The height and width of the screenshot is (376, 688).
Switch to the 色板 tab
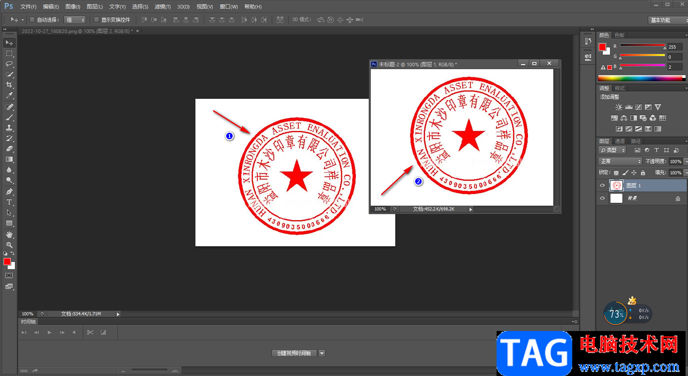coord(619,35)
